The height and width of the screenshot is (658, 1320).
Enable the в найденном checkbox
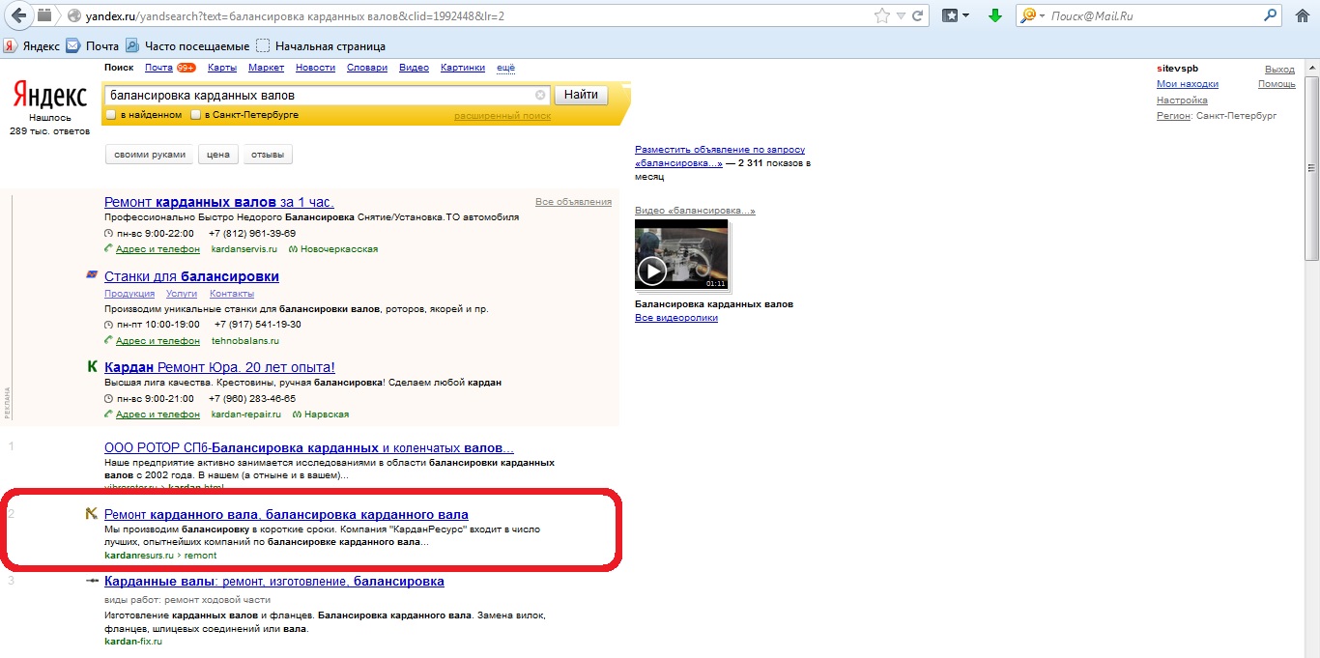pos(111,115)
